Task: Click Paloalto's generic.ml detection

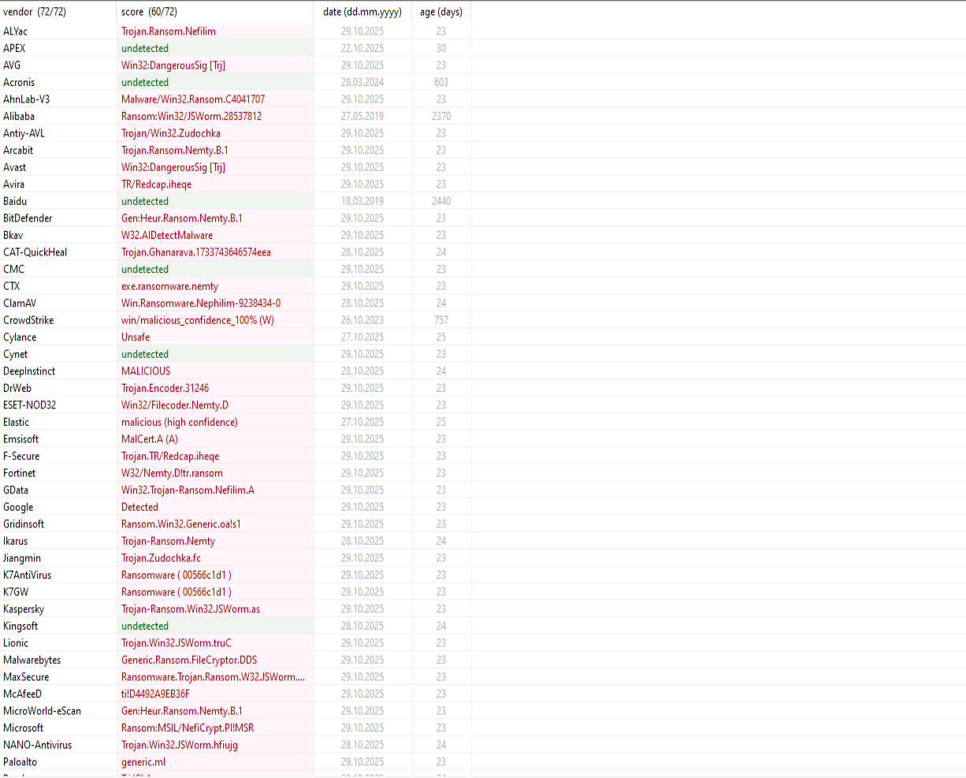Action: pos(143,762)
